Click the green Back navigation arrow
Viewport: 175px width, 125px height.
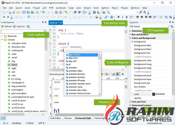pyautogui.click(x=4, y=17)
